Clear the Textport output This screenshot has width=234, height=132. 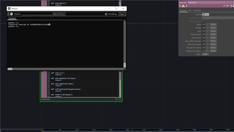click(122, 14)
